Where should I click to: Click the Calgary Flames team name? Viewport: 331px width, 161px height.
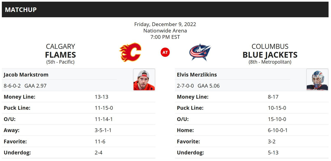[x=61, y=51]
